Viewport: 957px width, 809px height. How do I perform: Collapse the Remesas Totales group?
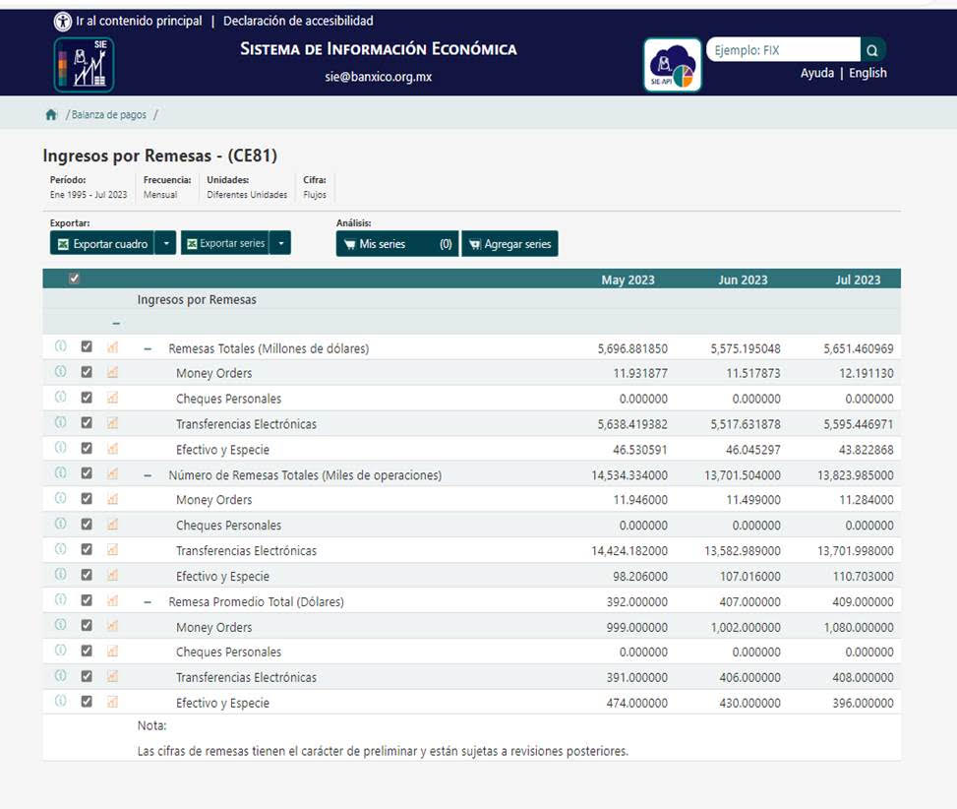(148, 348)
